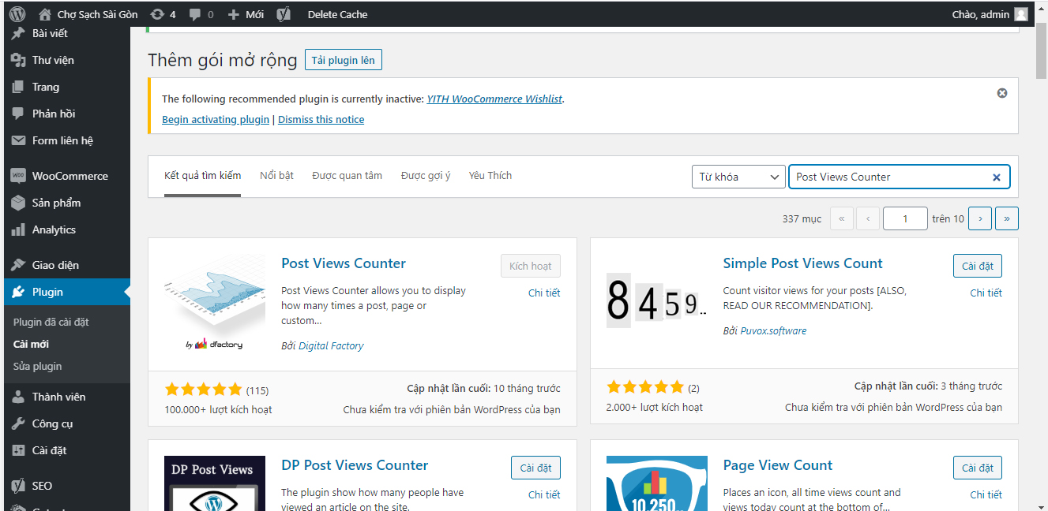Open Analytics from the sidebar icon
The image size is (1048, 511).
(x=17, y=229)
